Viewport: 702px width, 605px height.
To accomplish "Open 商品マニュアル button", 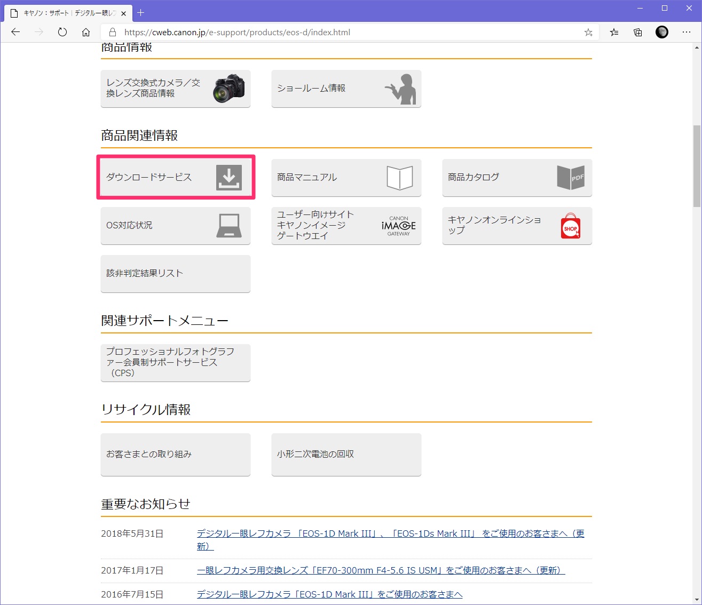I will (x=346, y=178).
